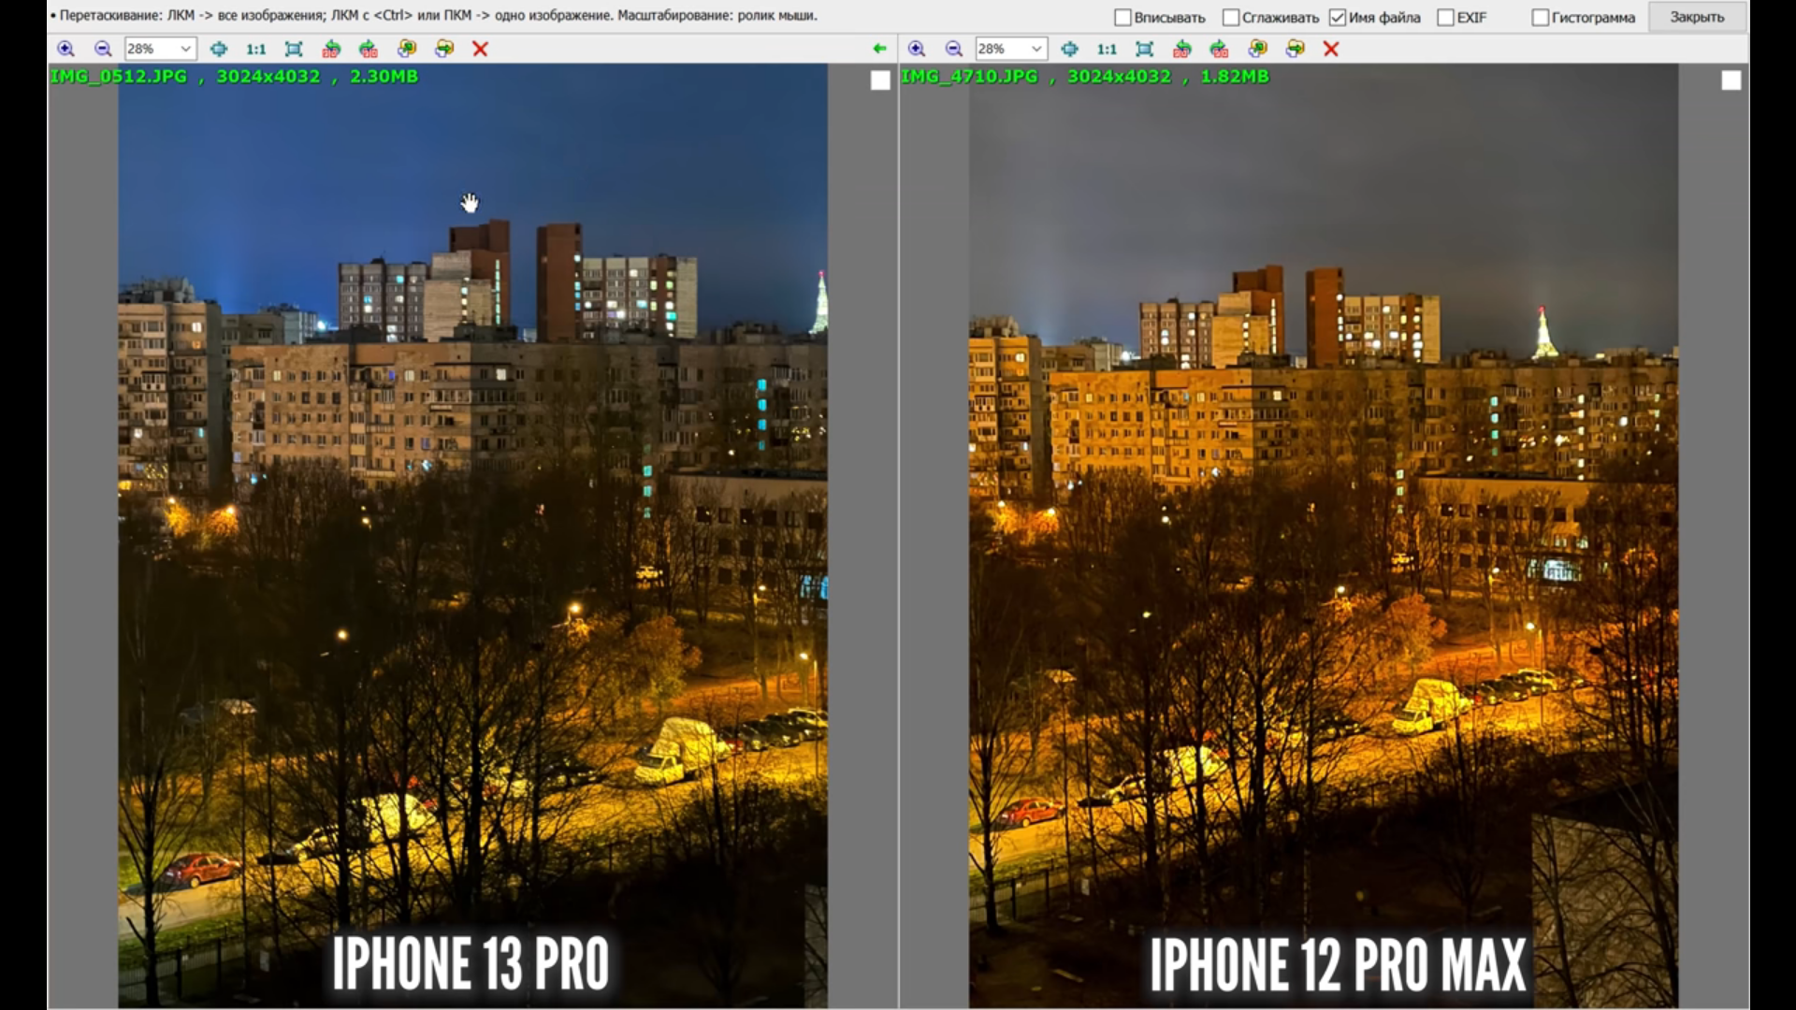Viewport: 1796px width, 1010px height.
Task: Click the Закрыть button
Action: tap(1697, 17)
